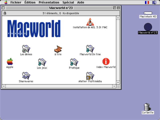Click the 'Macintosh HD' desktop label

click(148, 16)
